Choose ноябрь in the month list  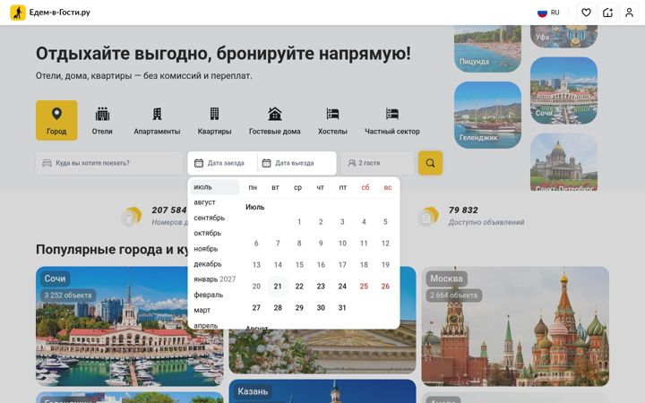click(x=215, y=249)
